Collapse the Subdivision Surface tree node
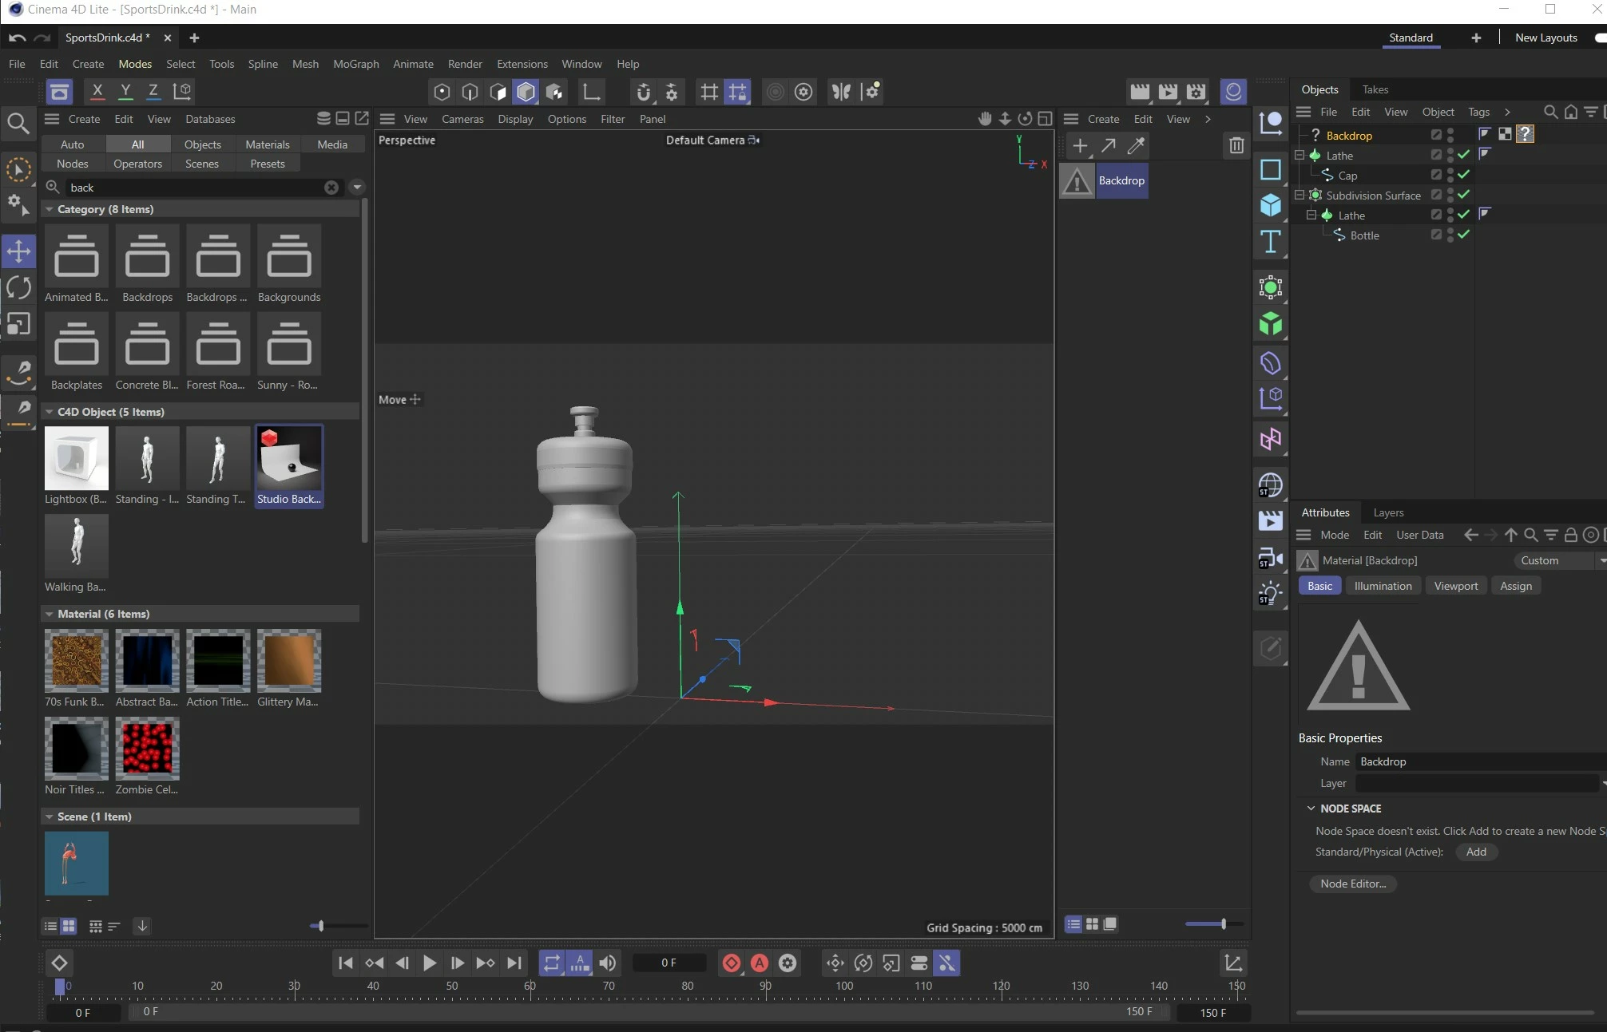The image size is (1607, 1032). click(1299, 195)
